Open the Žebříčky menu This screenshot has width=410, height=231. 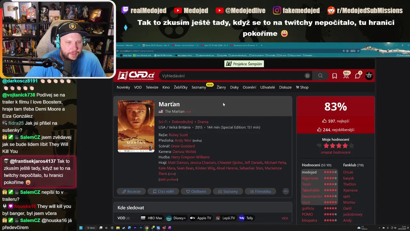click(181, 87)
